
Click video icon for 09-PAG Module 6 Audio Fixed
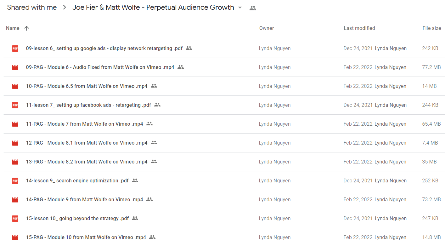(x=15, y=67)
